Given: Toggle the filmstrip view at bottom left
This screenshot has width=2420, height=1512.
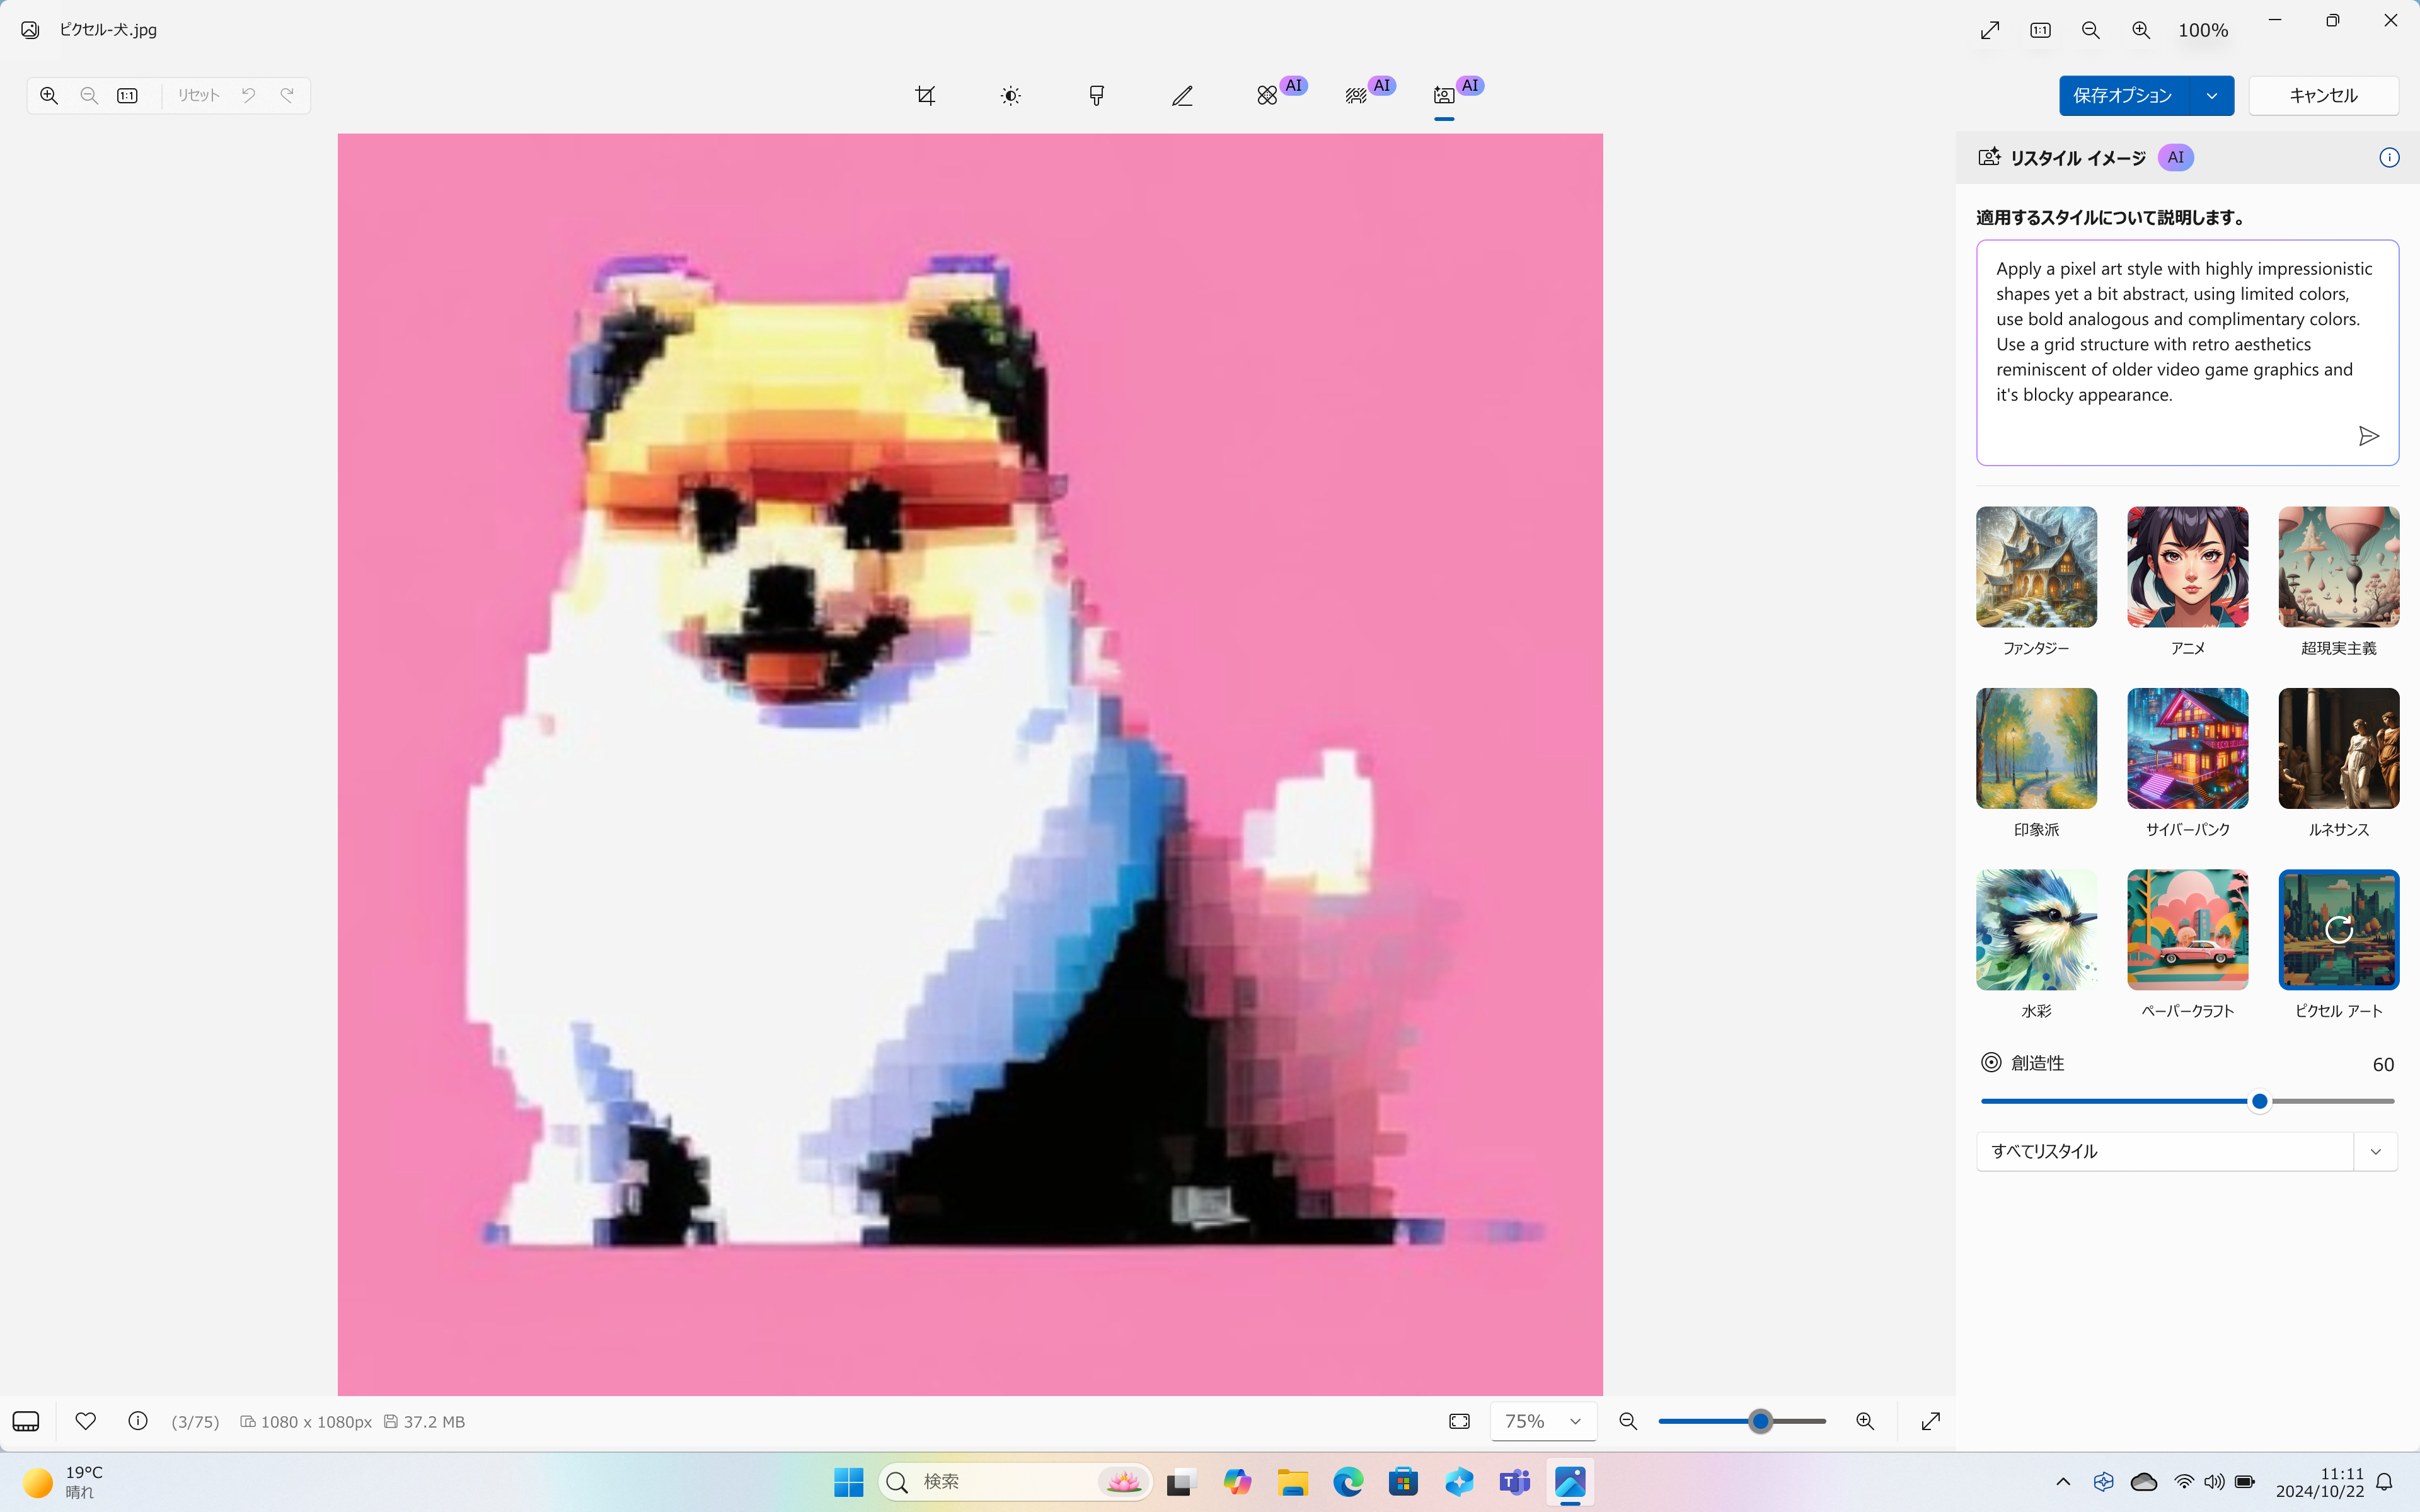Looking at the screenshot, I should (x=26, y=1421).
